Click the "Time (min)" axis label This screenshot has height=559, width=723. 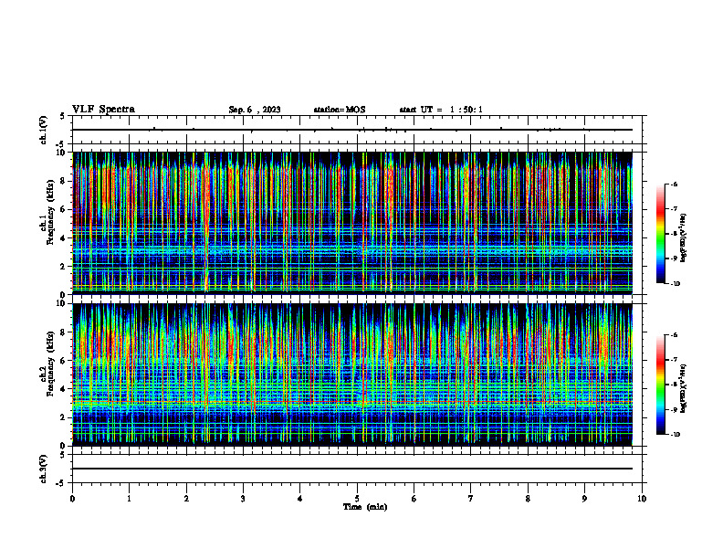[365, 507]
